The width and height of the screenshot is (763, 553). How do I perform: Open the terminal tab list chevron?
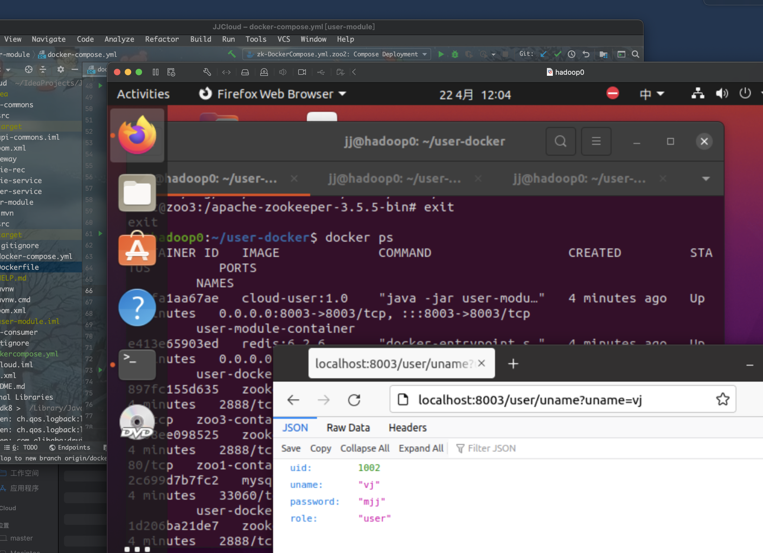(x=706, y=179)
